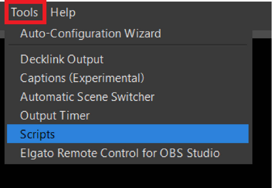
Task: Start the stream output countdown tool
Action: tap(54, 115)
